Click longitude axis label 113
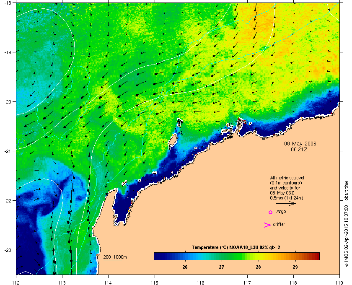Viewport: 352px width, 285px height. tap(62, 283)
